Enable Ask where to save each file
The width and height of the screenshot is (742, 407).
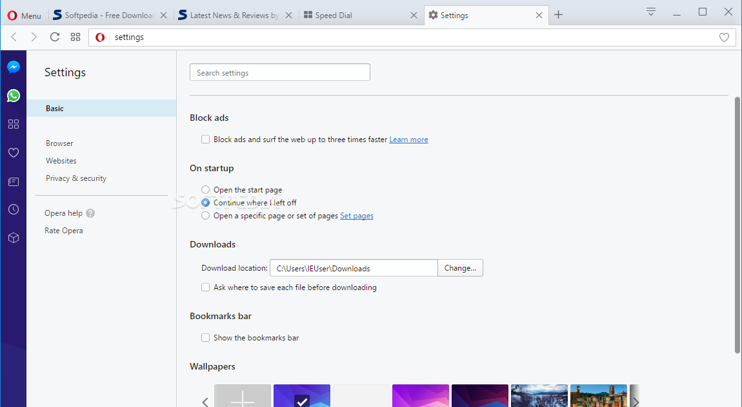click(x=205, y=287)
